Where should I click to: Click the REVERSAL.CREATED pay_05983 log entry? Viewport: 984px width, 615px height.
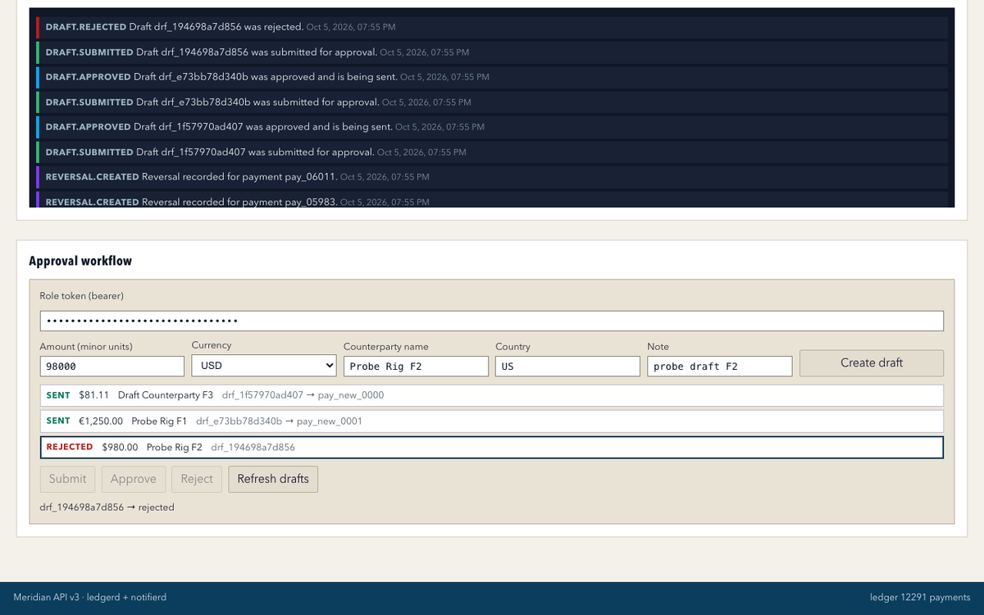tap(492, 200)
